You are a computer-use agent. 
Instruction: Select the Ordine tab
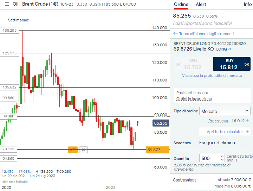[181, 5]
